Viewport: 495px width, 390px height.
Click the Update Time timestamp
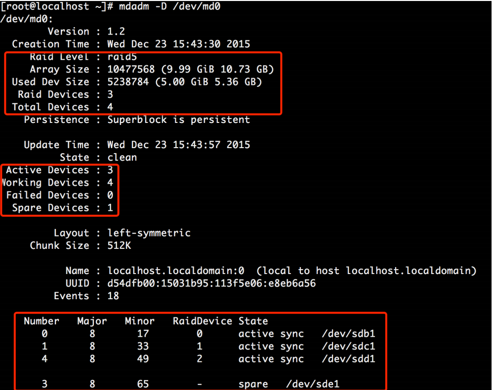coord(178,145)
